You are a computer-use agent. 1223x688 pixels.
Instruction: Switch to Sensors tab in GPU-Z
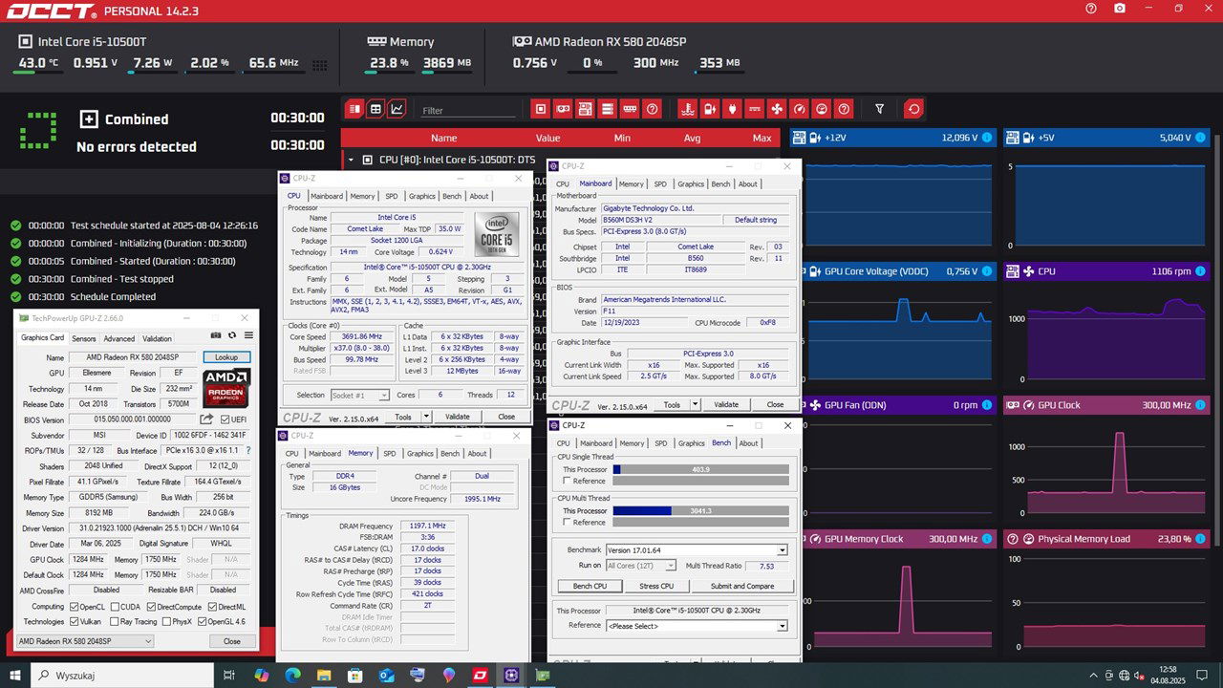(x=84, y=338)
